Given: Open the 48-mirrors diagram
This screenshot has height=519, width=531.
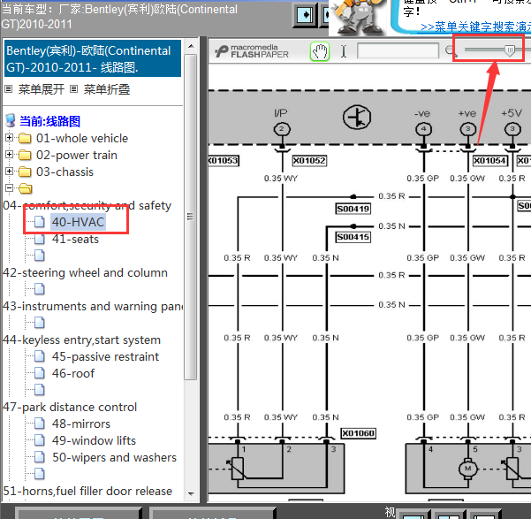Looking at the screenshot, I should pyautogui.click(x=81, y=424).
